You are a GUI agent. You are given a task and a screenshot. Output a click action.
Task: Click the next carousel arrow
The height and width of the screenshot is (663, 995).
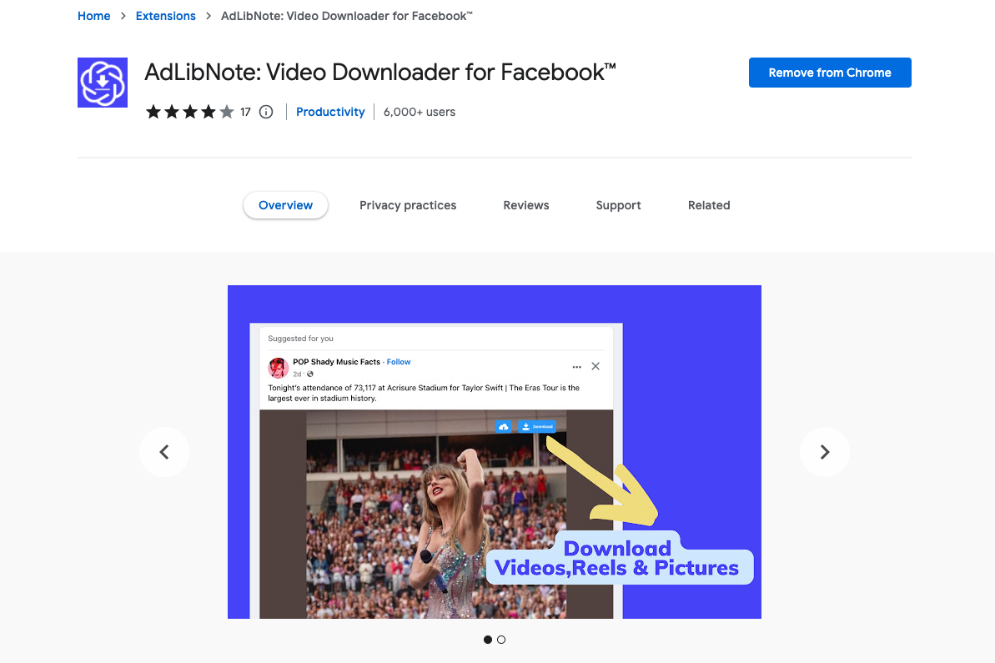tap(824, 451)
